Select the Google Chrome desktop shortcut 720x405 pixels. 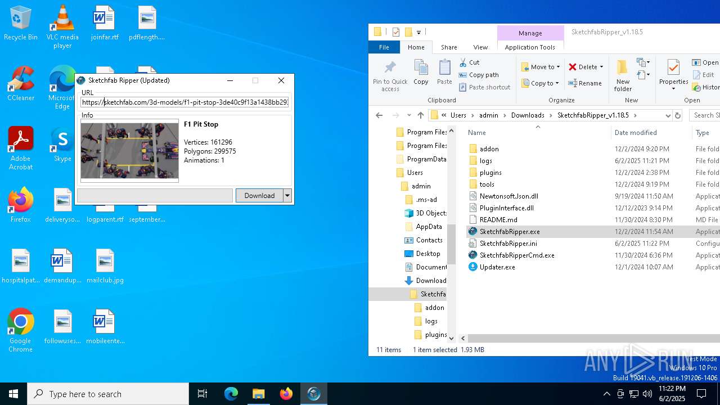pyautogui.click(x=21, y=331)
